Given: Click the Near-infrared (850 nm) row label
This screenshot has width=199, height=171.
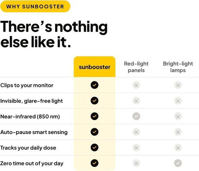Looking at the screenshot, I should point(30,117).
